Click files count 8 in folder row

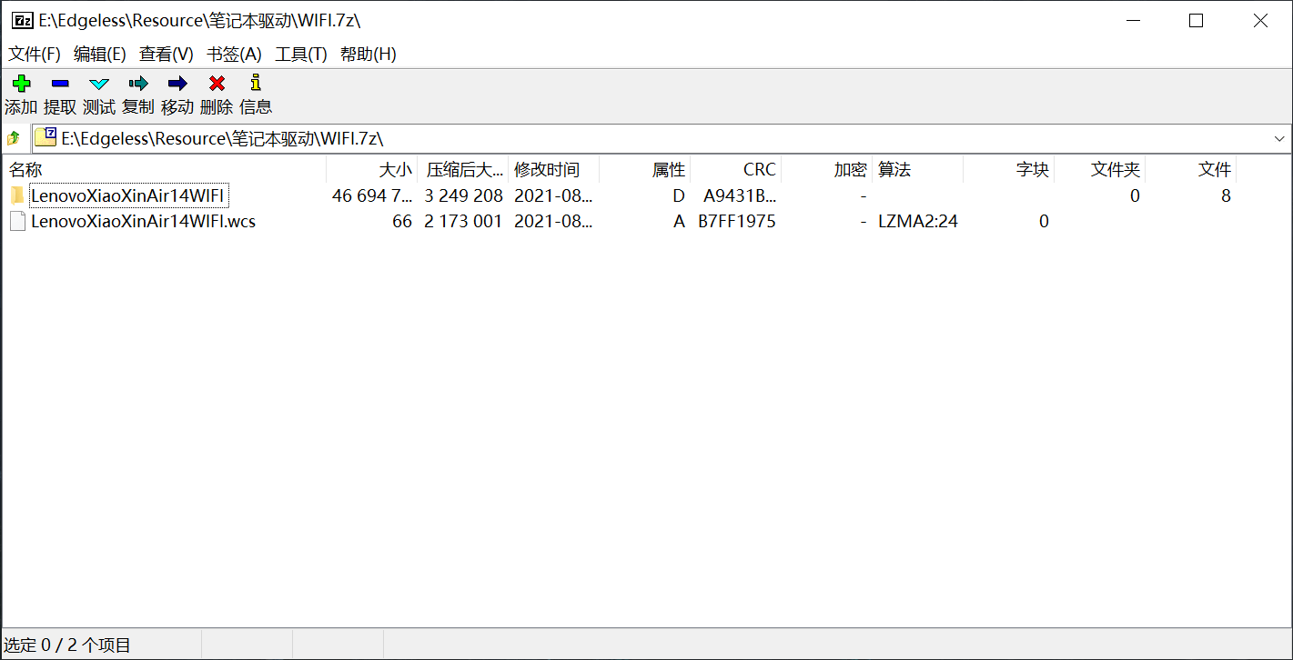1226,195
